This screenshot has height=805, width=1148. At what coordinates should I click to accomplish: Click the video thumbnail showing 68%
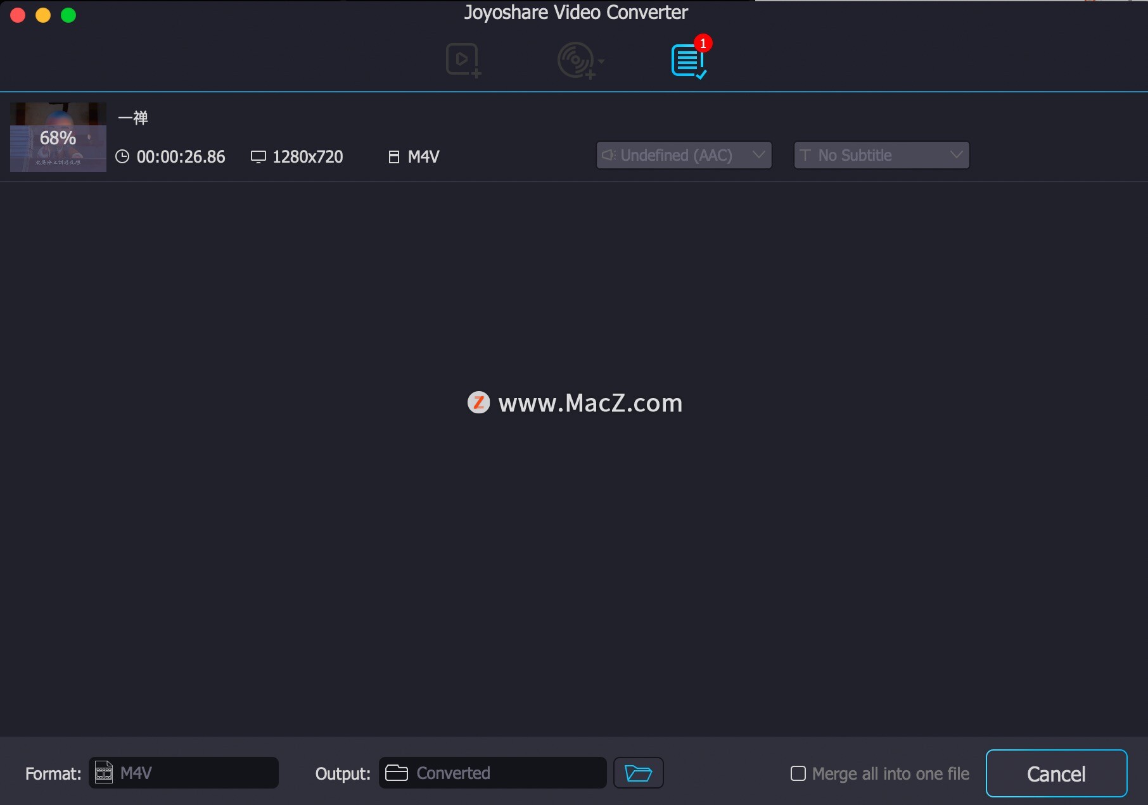coord(58,137)
